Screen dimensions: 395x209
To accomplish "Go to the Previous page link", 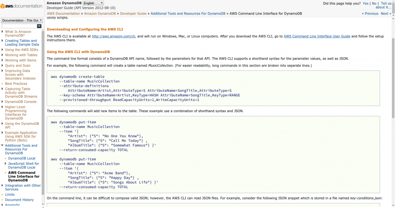I will (370, 13).
